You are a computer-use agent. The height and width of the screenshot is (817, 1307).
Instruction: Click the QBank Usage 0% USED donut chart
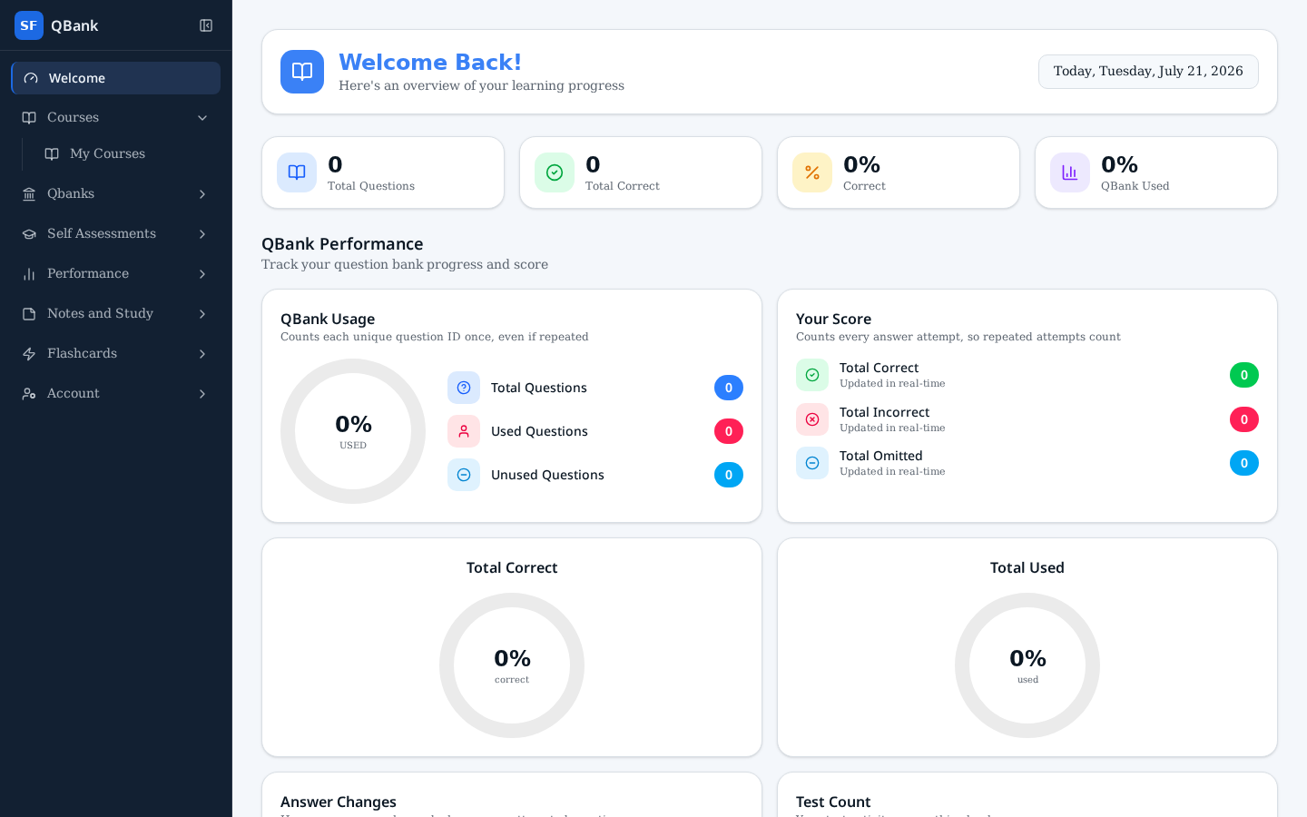(x=353, y=431)
